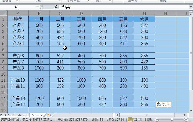Select the 五月 header cell

tap(123, 19)
